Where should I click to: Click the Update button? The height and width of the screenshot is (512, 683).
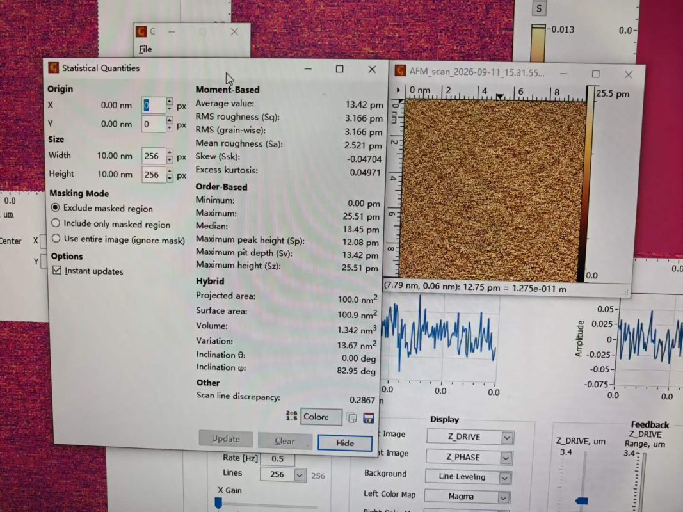pyautogui.click(x=225, y=439)
